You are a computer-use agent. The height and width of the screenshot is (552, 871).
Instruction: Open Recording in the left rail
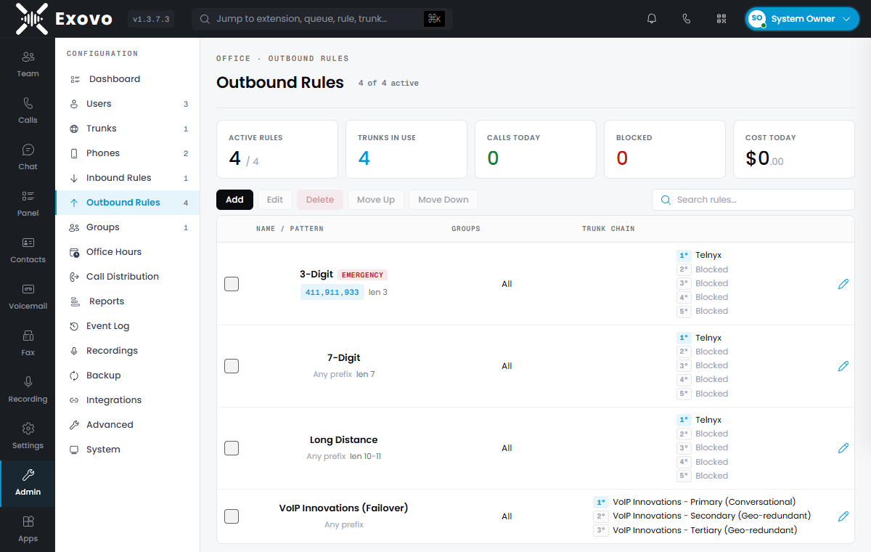click(28, 389)
